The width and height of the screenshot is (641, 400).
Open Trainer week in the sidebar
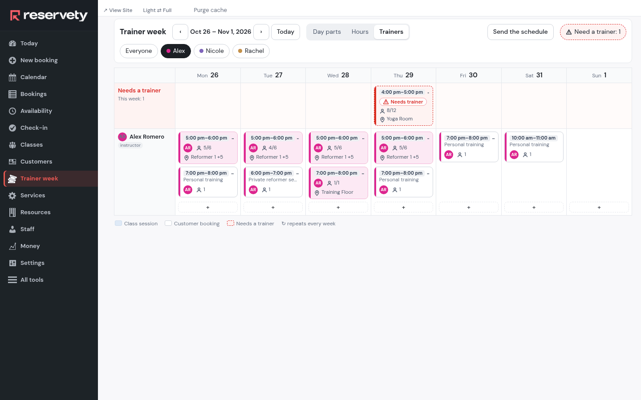click(51, 179)
